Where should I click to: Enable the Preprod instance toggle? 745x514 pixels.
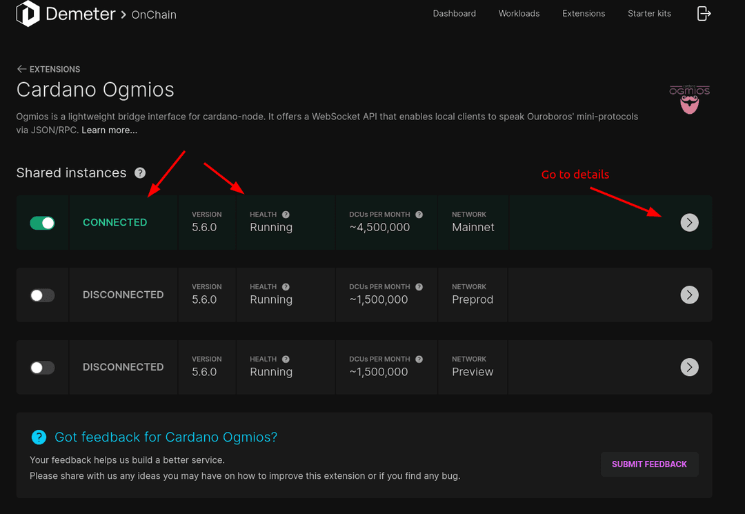coord(42,295)
